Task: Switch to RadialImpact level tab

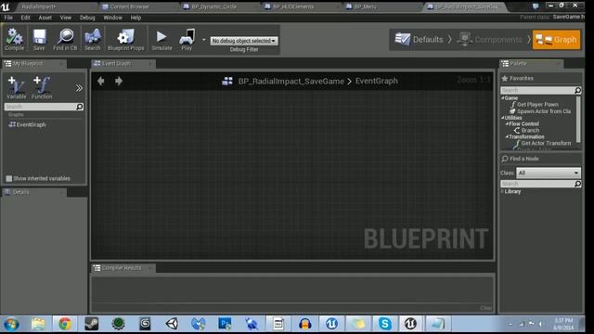Action: (39, 6)
